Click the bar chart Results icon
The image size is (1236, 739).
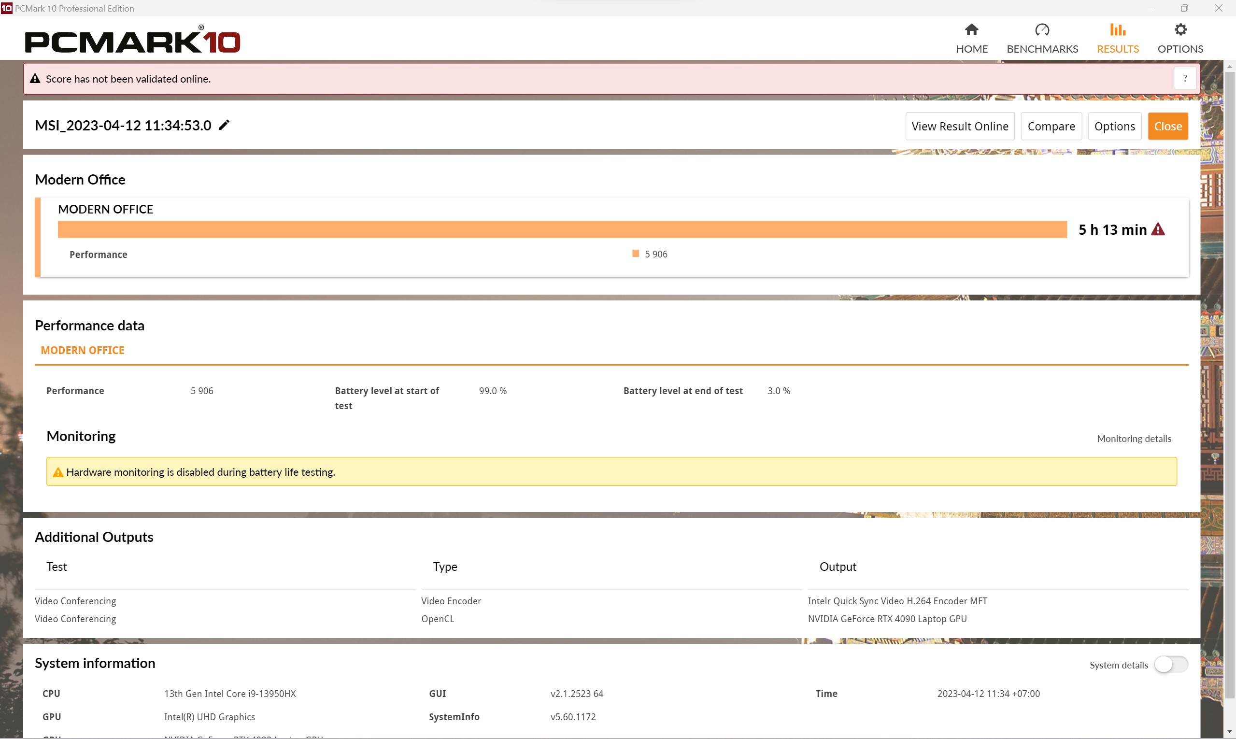[1118, 30]
